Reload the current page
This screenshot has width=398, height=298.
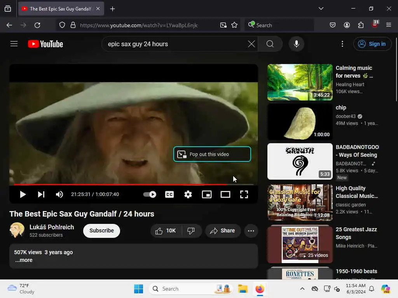coord(37,25)
